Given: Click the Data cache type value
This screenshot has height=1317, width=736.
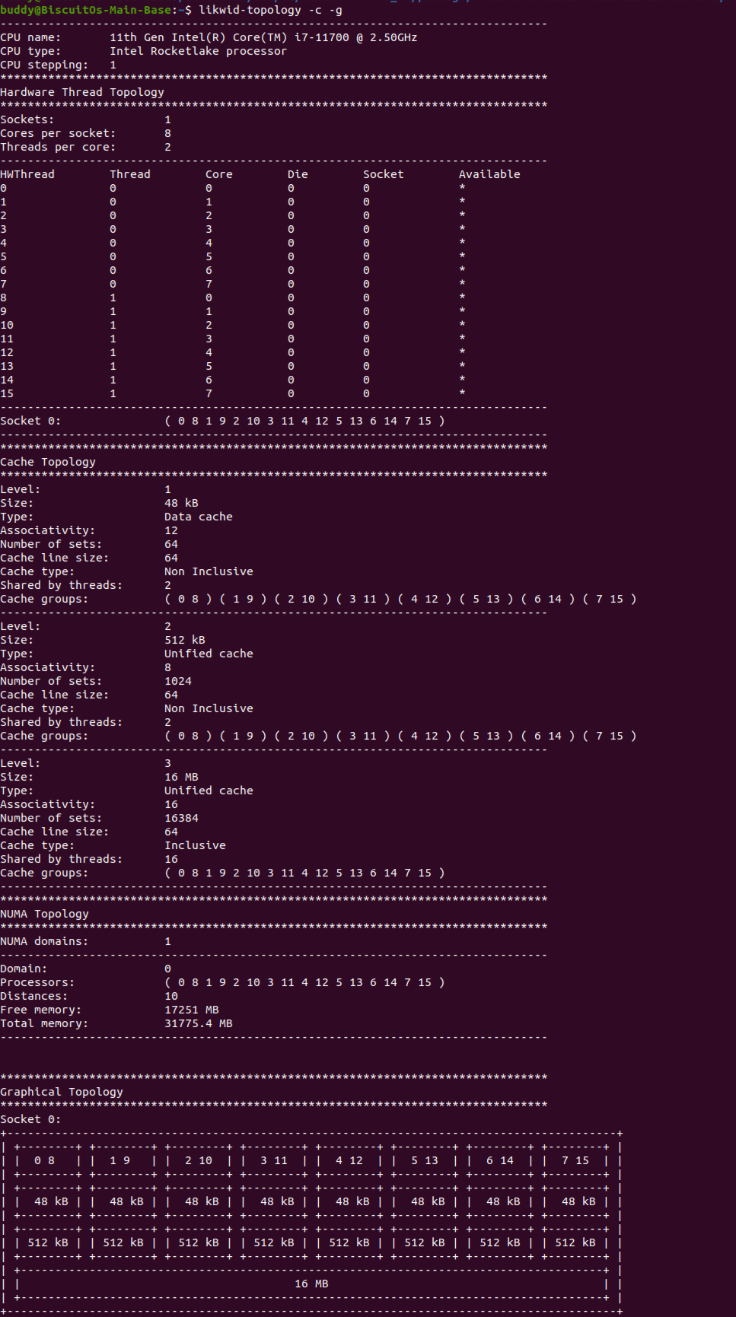Looking at the screenshot, I should [198, 517].
